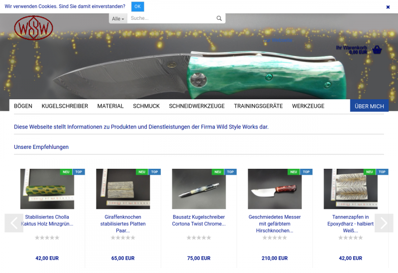Click the star rating under Geschmiedetes Messer
This screenshot has width=398, height=273.
[275, 238]
